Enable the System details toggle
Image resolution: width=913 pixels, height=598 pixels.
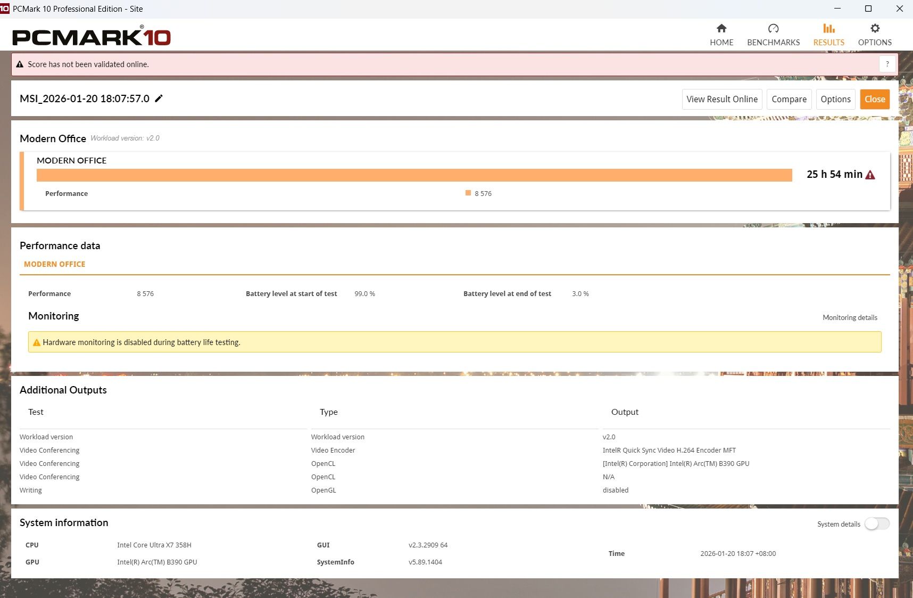tap(876, 524)
